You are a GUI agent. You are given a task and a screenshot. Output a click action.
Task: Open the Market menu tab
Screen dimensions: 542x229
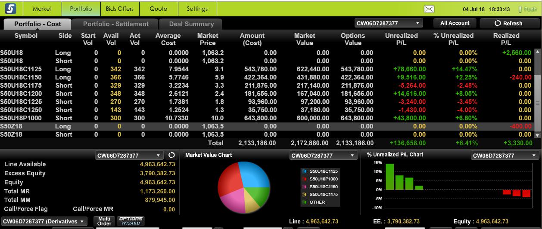click(x=42, y=9)
